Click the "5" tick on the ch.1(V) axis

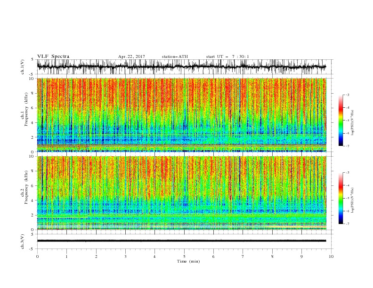pos(32,60)
